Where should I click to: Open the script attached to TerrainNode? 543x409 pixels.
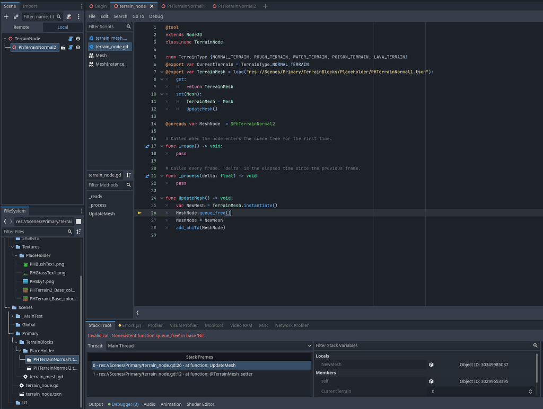[71, 39]
